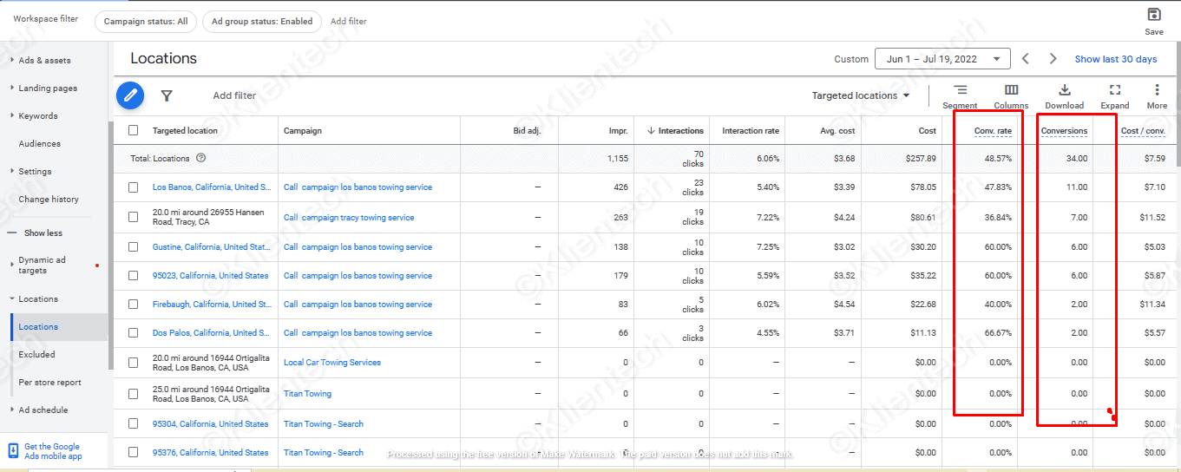Viewport: 1181px width, 472px height.
Task: Save the workspace filter
Action: point(1153,21)
